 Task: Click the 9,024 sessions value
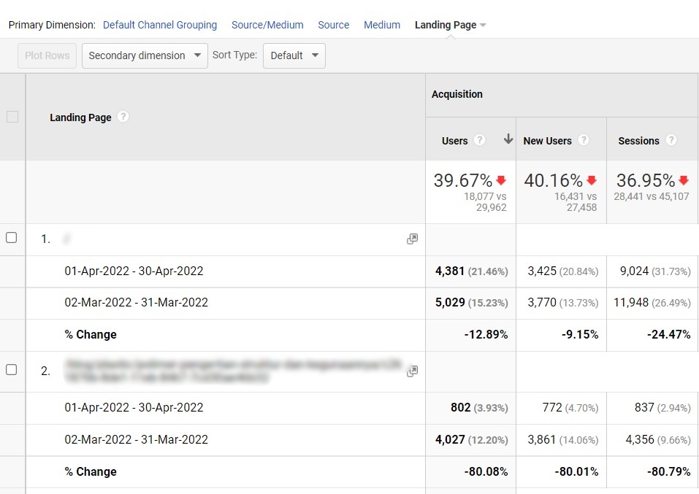click(635, 271)
